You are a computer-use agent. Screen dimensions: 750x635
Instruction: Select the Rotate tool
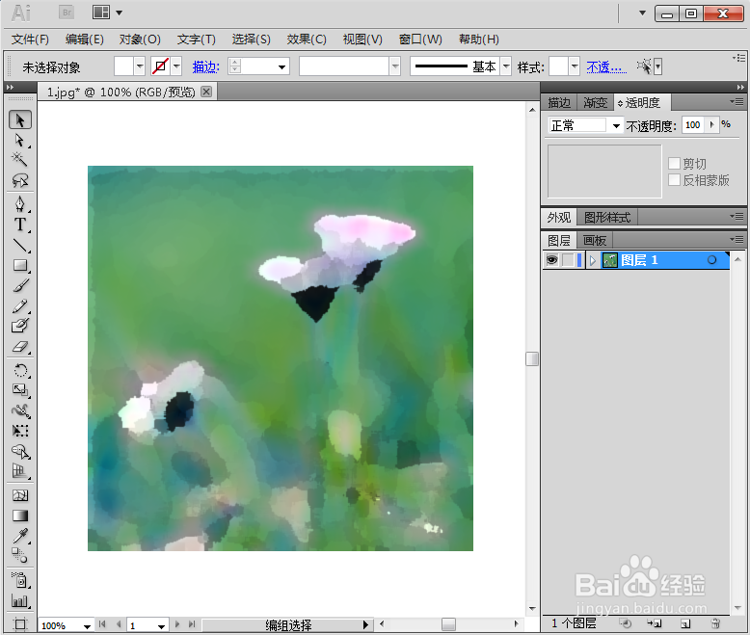[x=20, y=371]
